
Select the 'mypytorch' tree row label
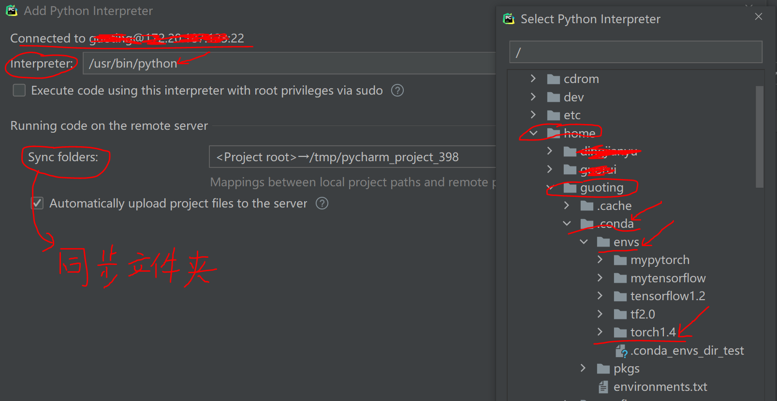click(660, 260)
